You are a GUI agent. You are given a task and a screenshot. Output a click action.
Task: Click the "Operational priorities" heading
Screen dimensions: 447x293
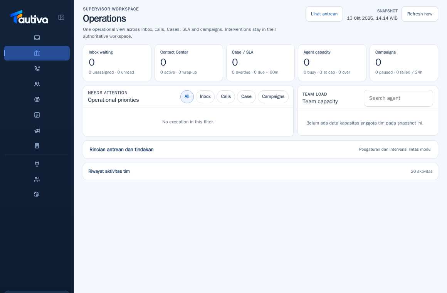[x=113, y=100]
